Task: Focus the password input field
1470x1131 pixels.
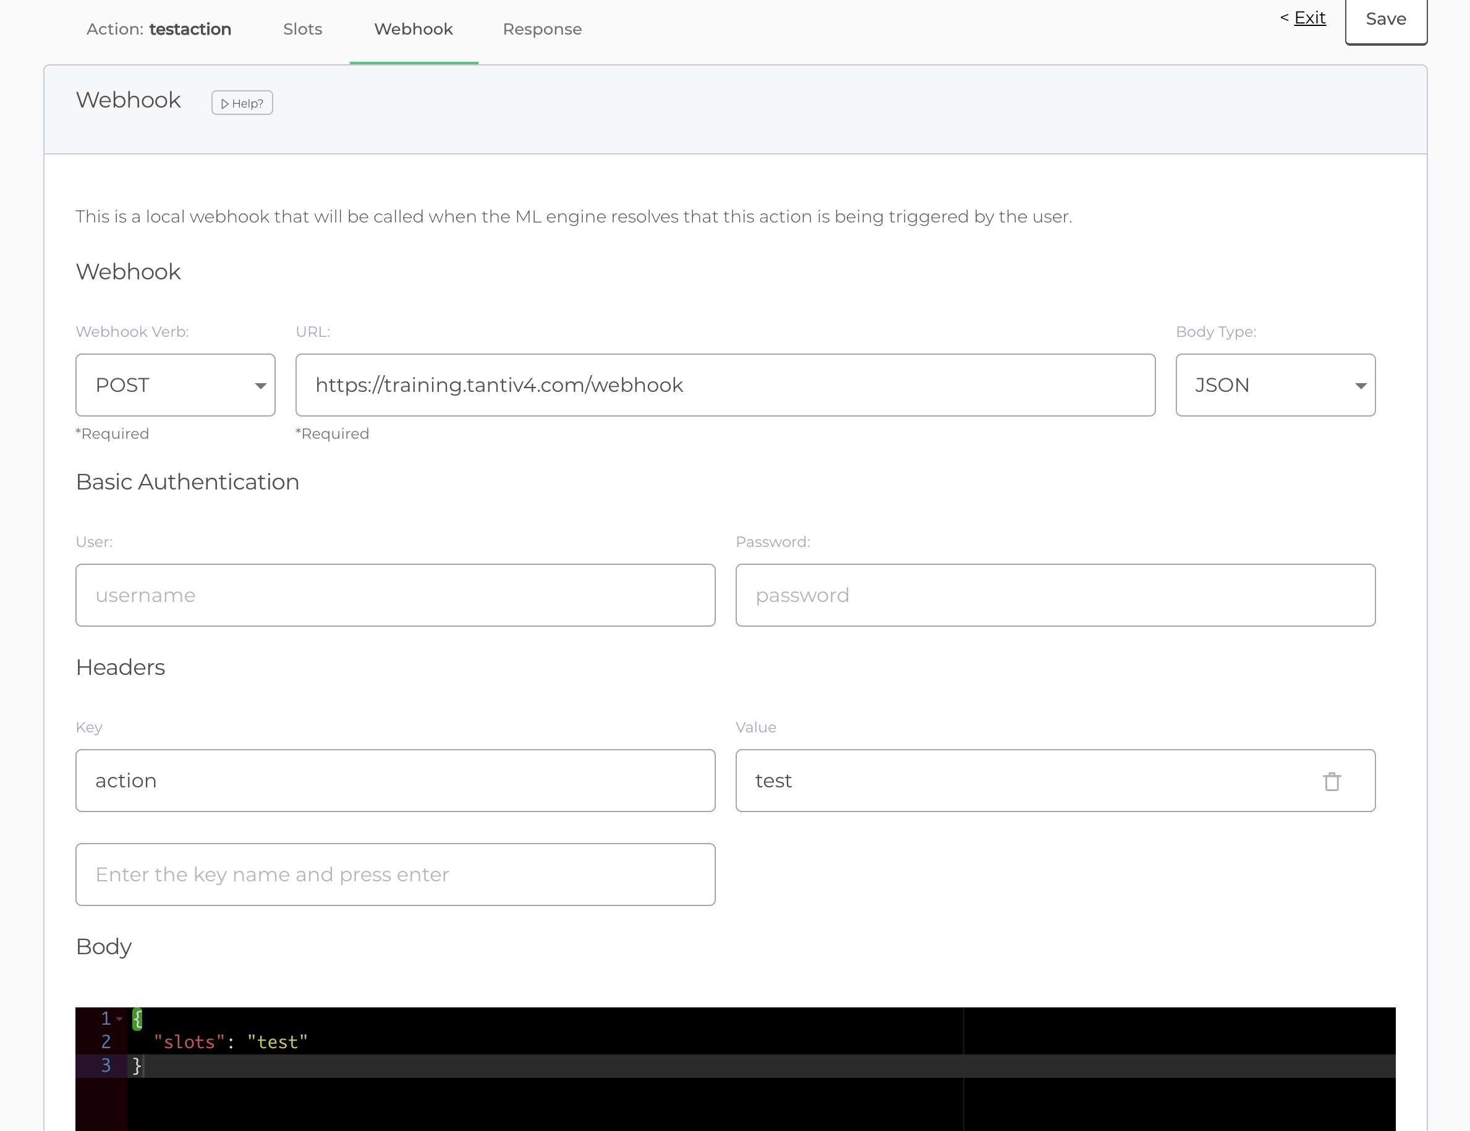Action: pyautogui.click(x=1055, y=595)
